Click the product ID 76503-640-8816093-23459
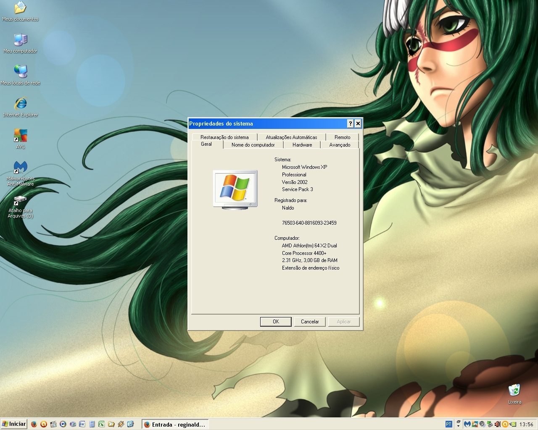Image resolution: width=538 pixels, height=430 pixels. click(x=309, y=223)
